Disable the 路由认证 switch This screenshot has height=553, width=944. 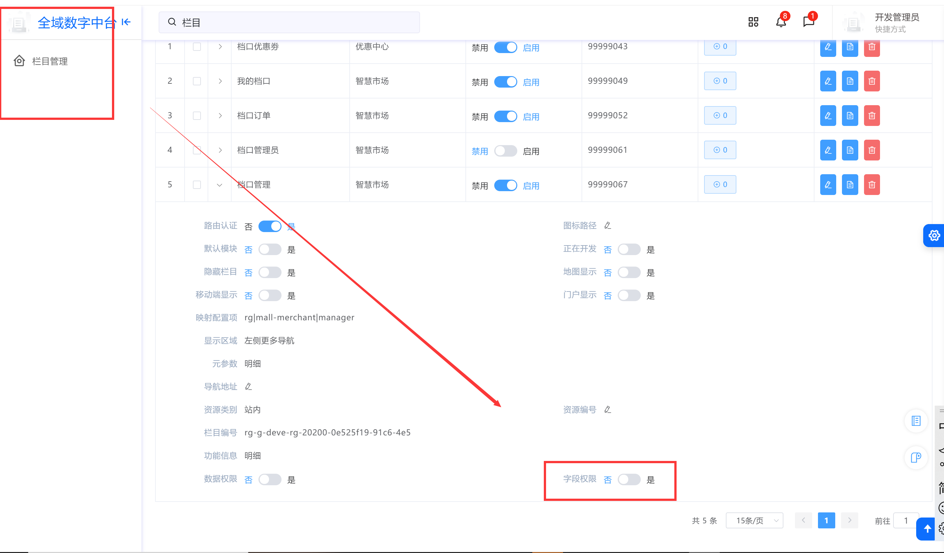click(x=270, y=226)
